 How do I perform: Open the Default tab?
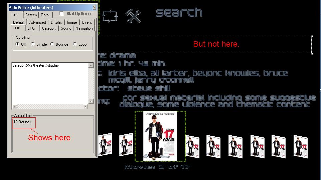click(19, 22)
